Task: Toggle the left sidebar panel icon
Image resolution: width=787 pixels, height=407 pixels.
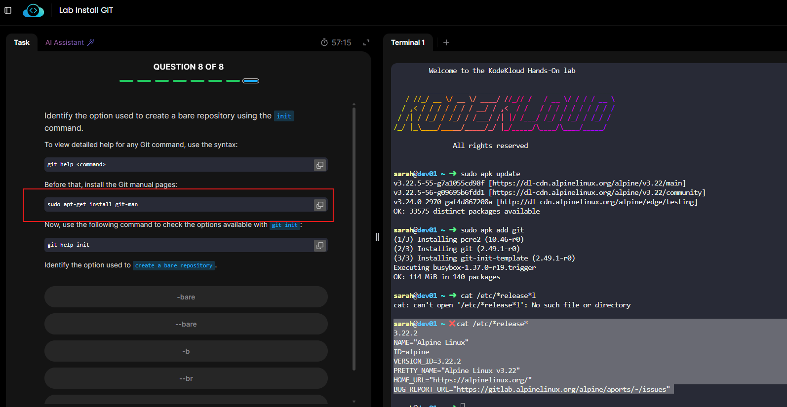Action: (8, 10)
